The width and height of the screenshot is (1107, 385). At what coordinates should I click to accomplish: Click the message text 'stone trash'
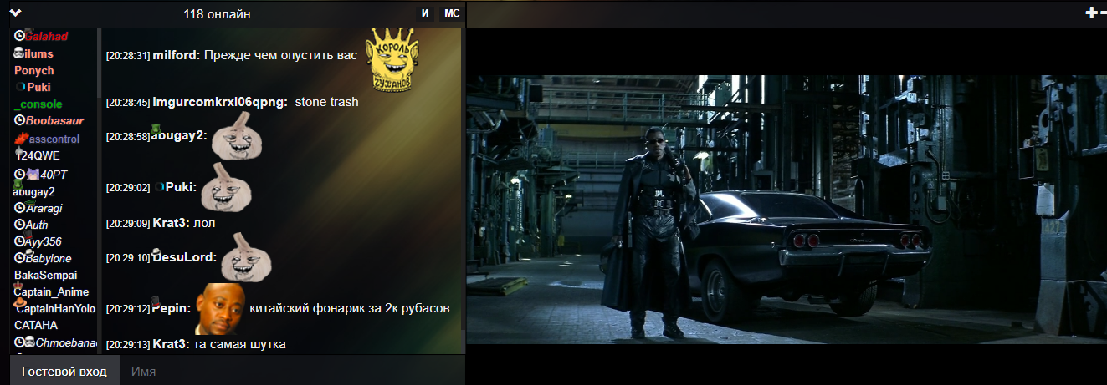327,102
